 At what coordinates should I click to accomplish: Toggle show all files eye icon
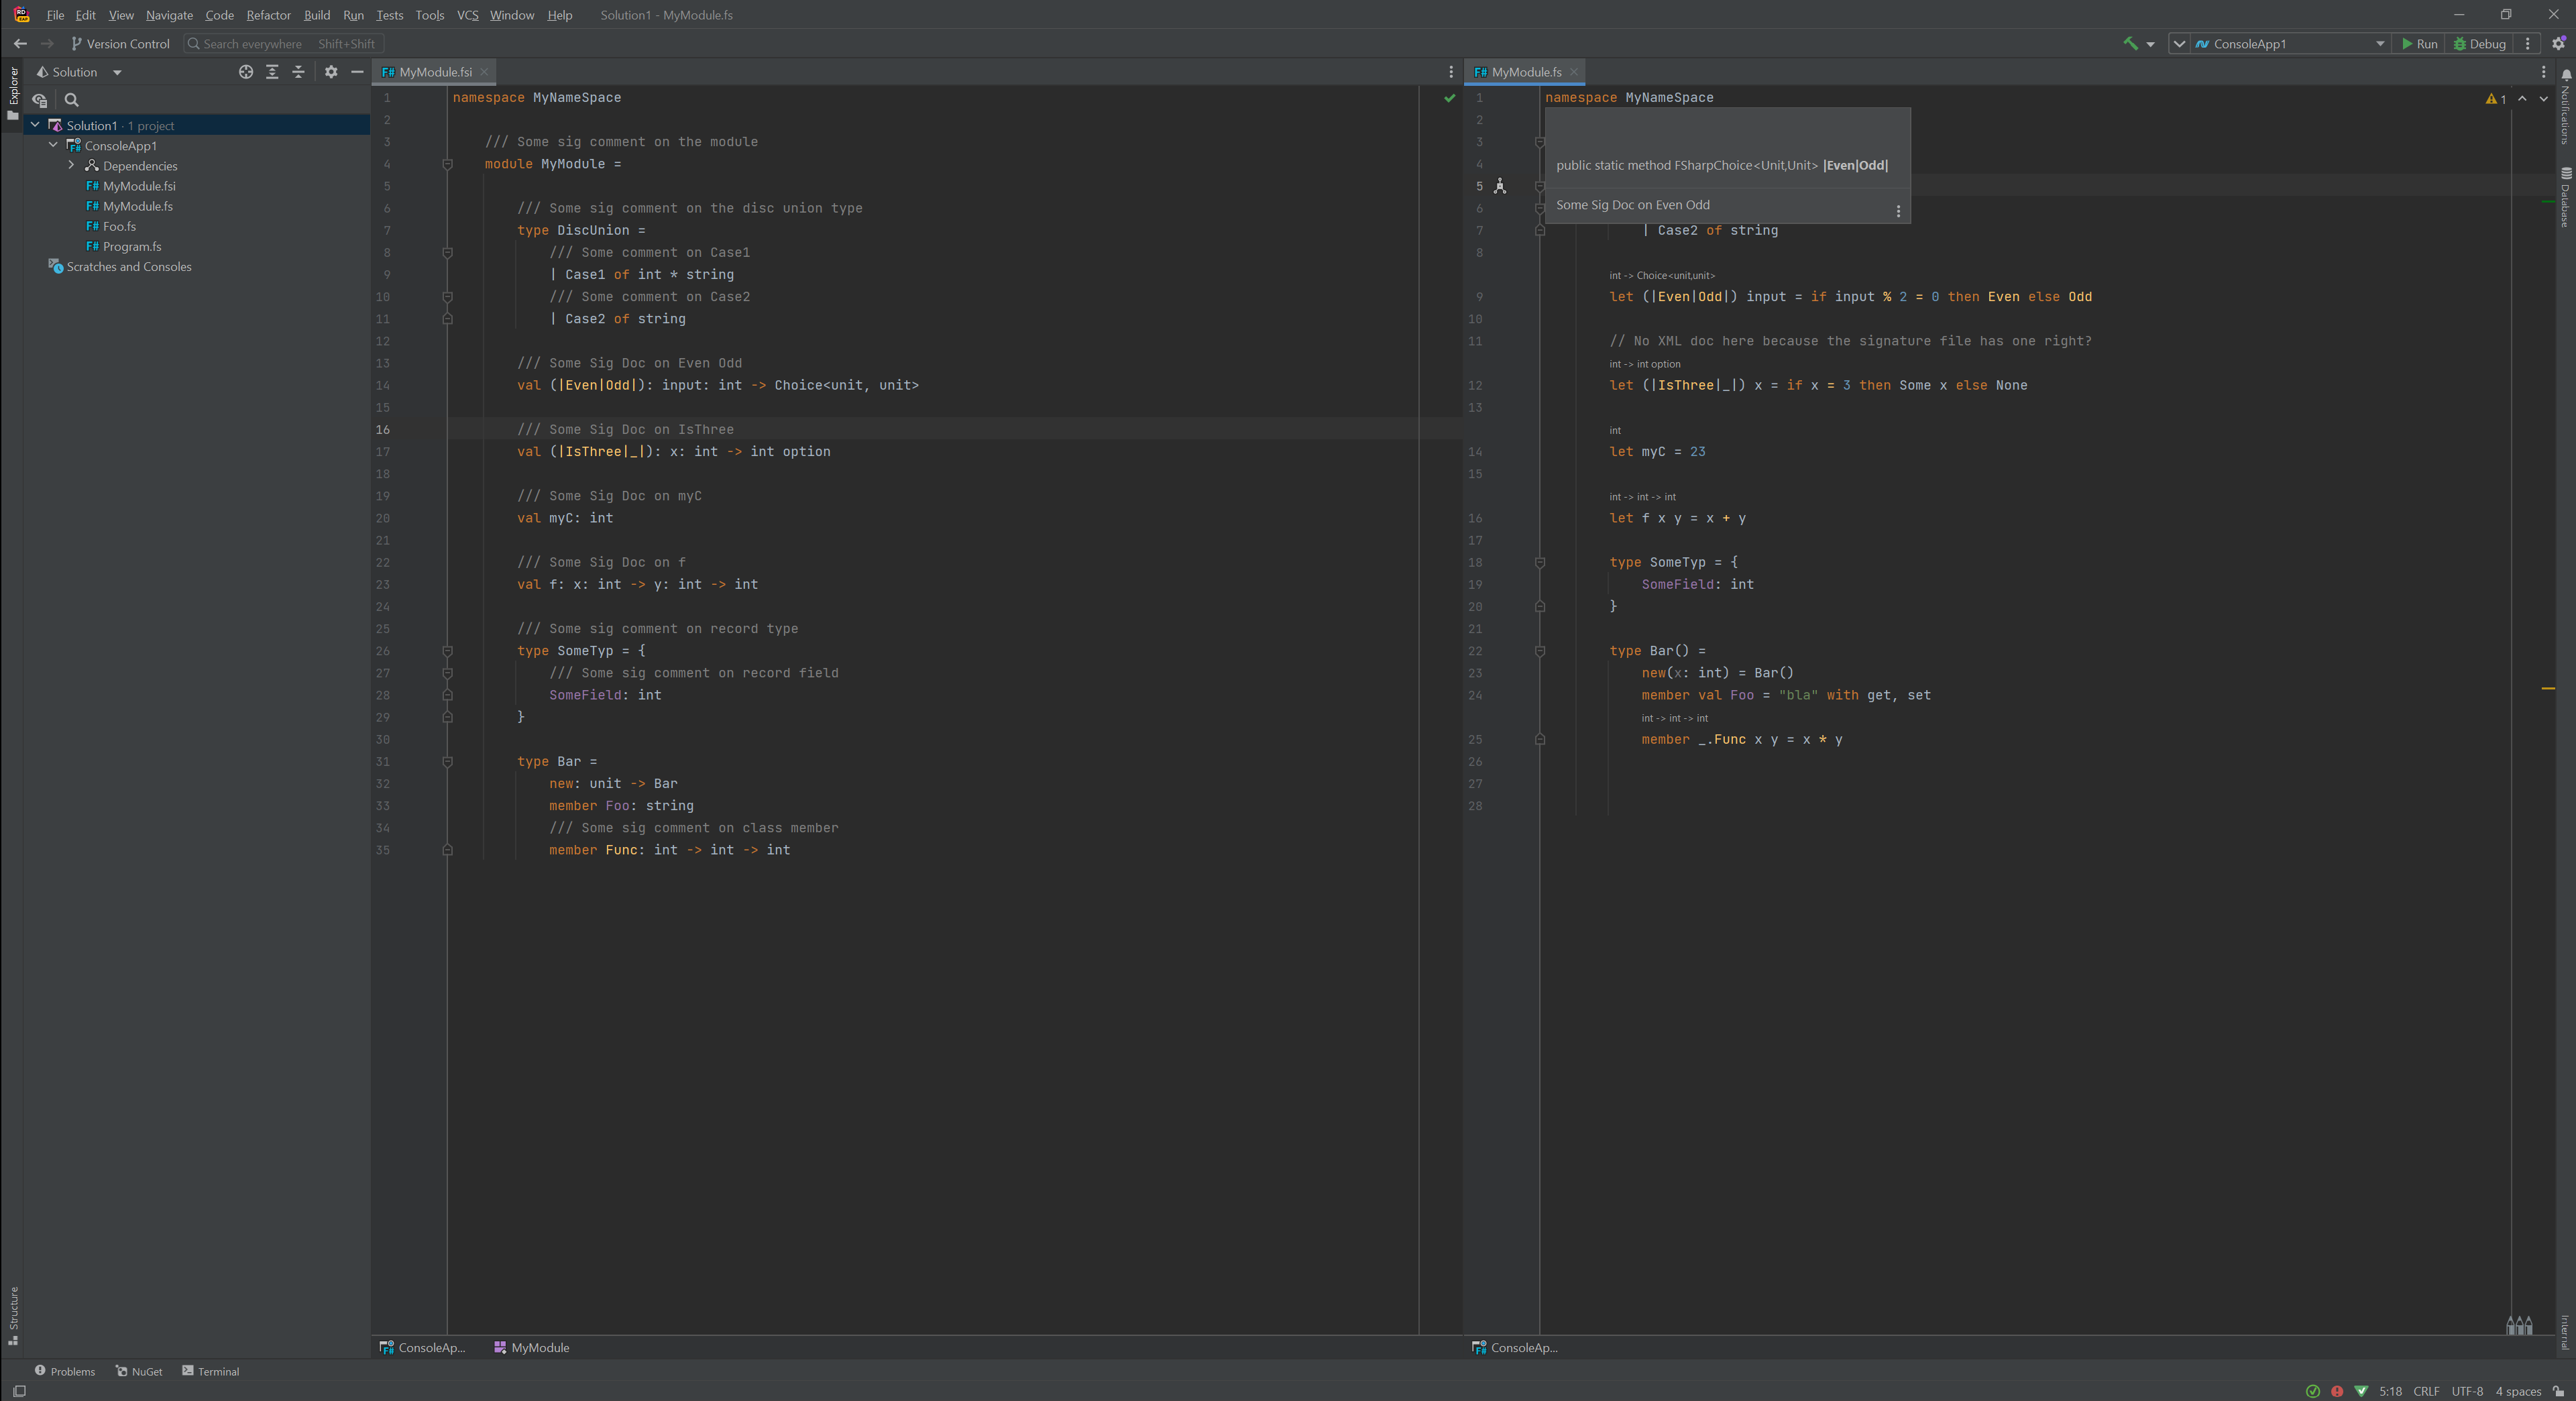point(40,100)
